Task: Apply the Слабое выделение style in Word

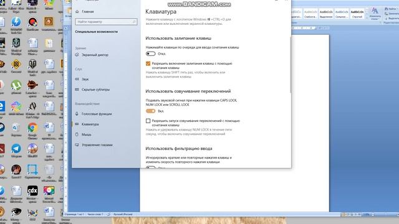Action: [310, 14]
